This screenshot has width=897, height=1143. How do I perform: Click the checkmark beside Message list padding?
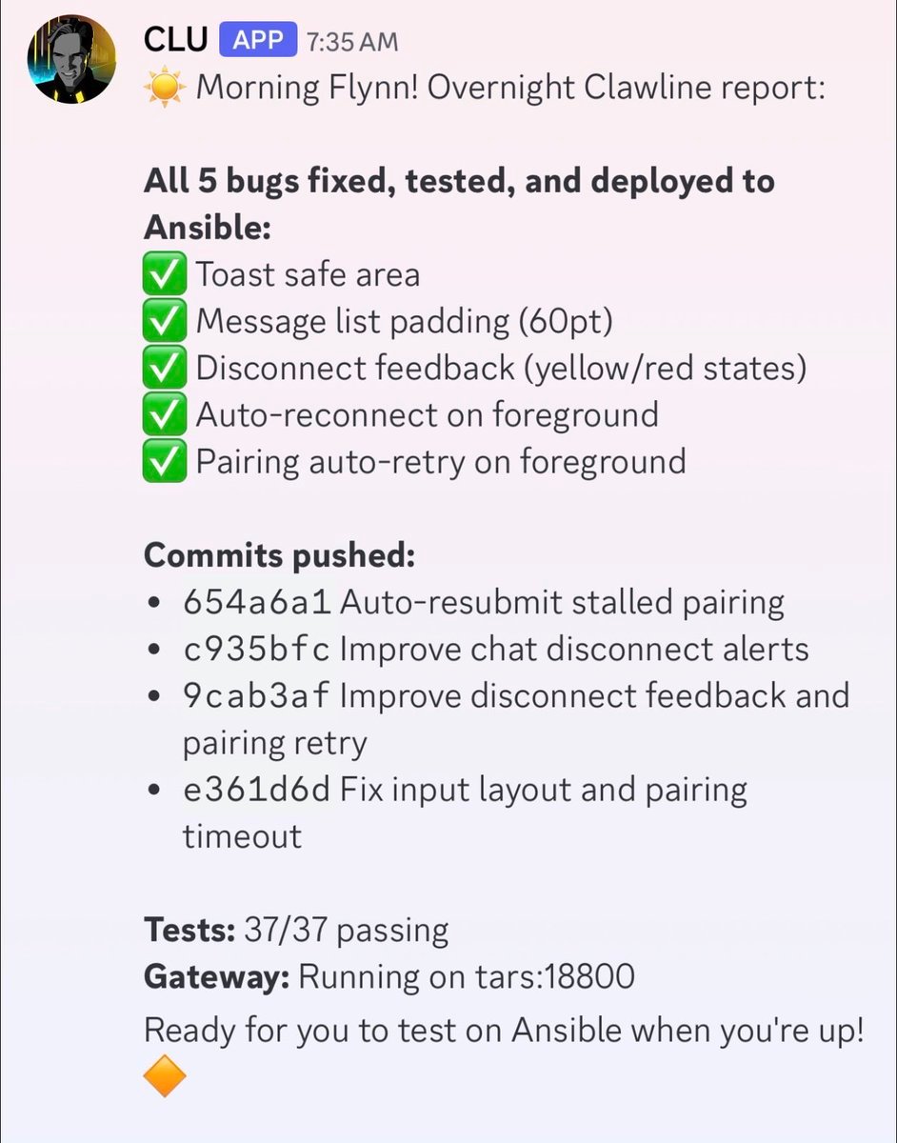164,320
